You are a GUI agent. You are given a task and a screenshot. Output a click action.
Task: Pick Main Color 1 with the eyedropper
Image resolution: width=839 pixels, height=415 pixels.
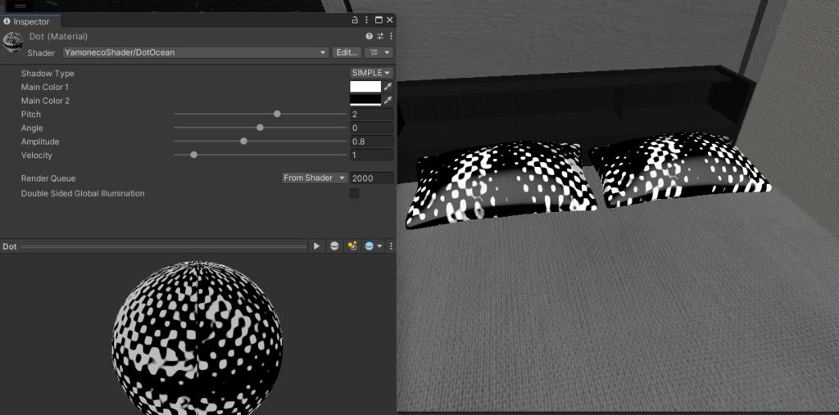pyautogui.click(x=388, y=87)
